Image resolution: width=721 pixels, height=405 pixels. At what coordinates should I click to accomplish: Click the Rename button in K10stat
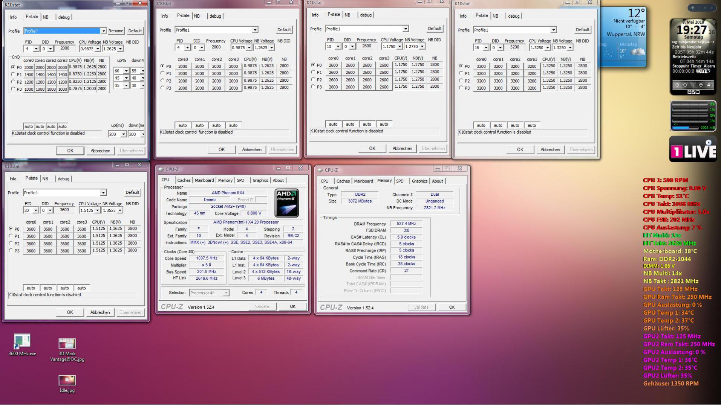pyautogui.click(x=116, y=31)
